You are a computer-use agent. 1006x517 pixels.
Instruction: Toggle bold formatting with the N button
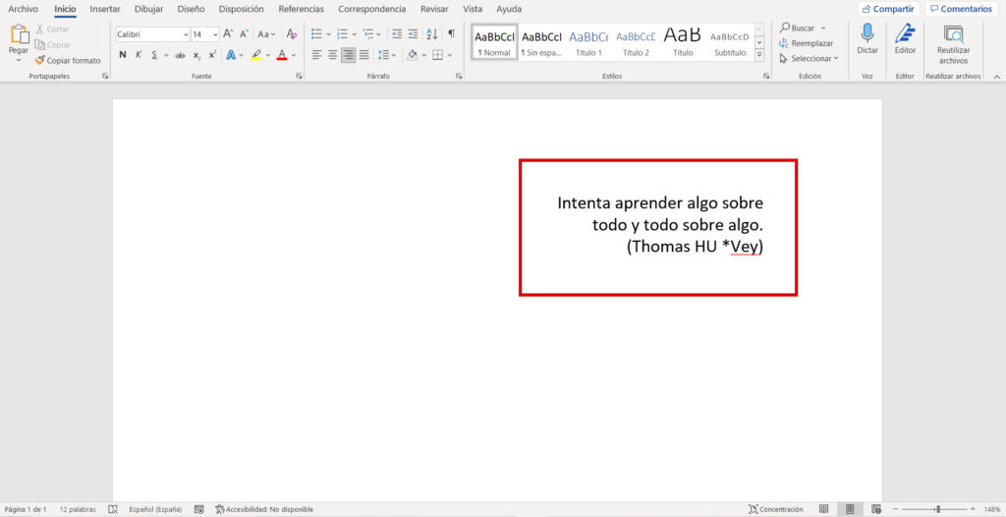123,55
